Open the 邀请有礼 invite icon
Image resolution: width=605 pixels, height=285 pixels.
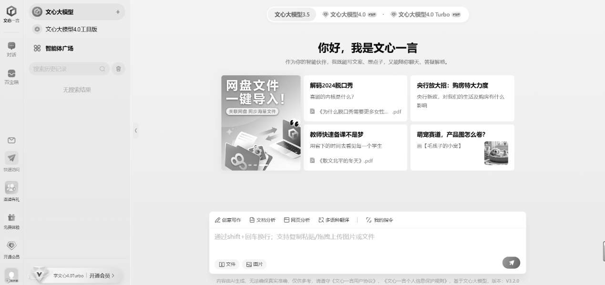[x=11, y=188]
